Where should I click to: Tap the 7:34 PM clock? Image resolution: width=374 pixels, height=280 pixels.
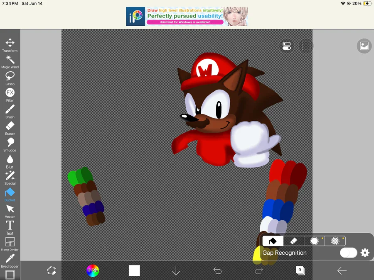click(x=10, y=3)
